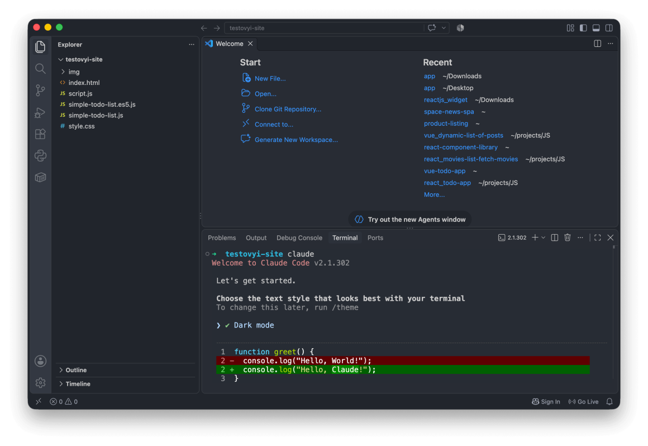Close the Welcome tab
648x446 pixels.
click(250, 44)
